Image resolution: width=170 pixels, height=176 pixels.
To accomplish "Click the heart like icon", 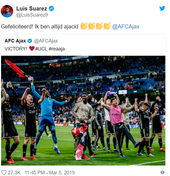I will [4, 172].
